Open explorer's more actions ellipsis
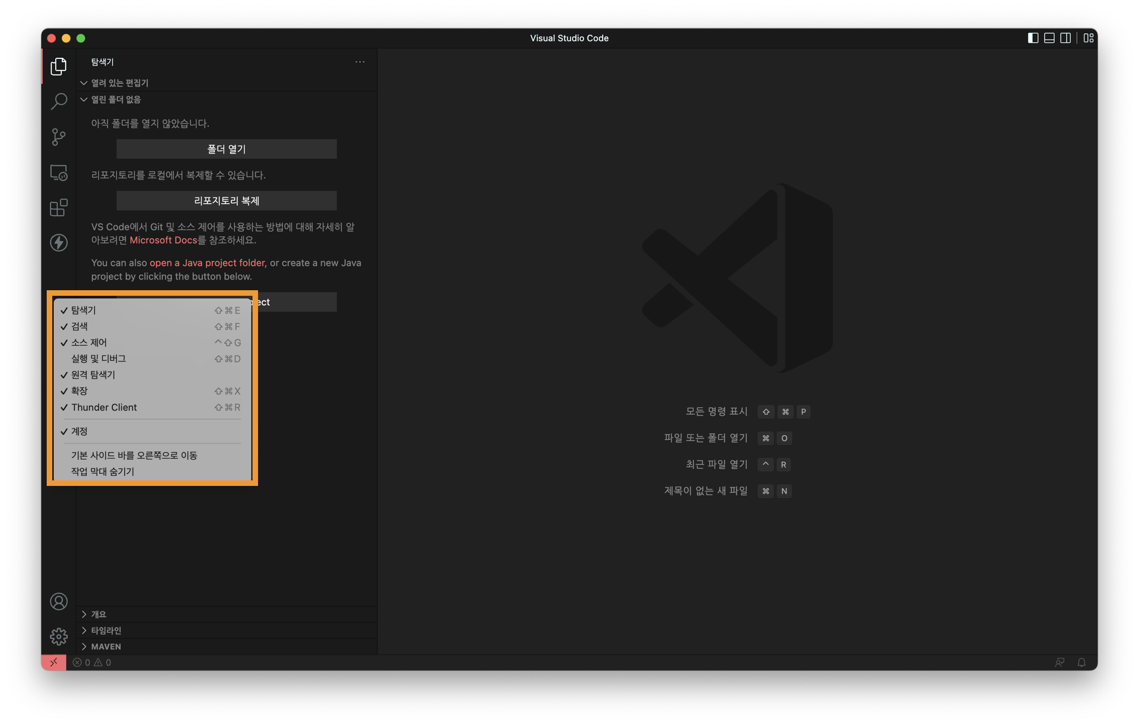Viewport: 1139px width, 725px height. click(x=360, y=62)
